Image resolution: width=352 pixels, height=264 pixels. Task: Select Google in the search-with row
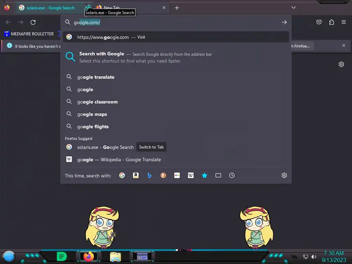[x=122, y=175]
